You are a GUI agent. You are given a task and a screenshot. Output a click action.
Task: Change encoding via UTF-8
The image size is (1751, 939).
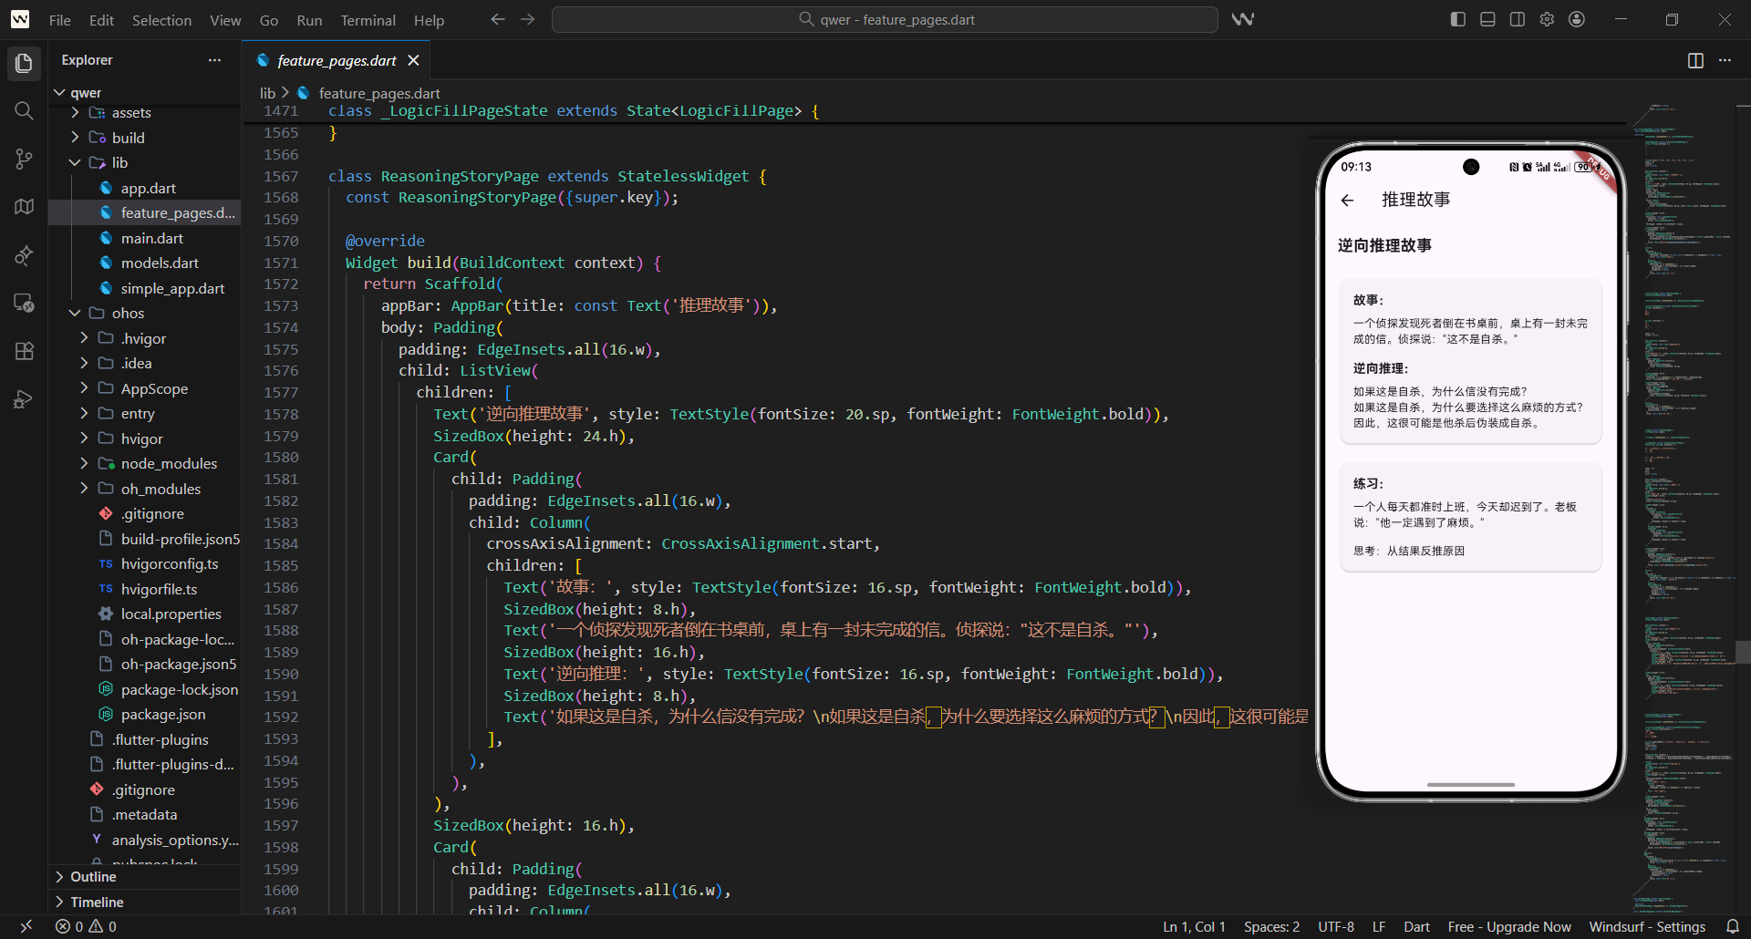coord(1336,926)
